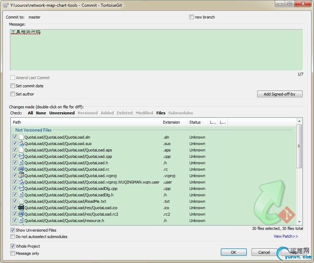The width and height of the screenshot is (314, 263).
Task: Click the file list scroll up arrow
Action: 299,121
